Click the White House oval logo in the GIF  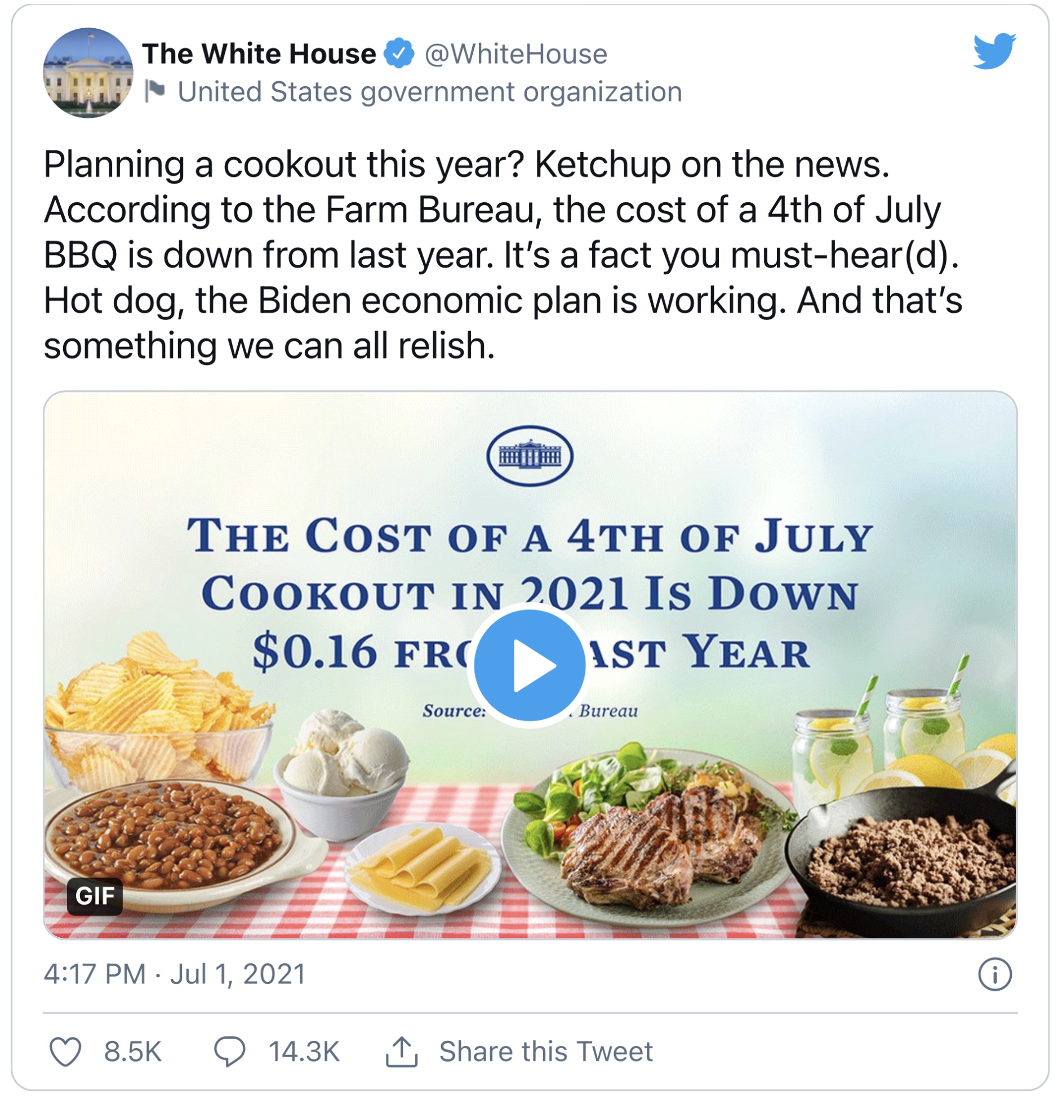coord(530,456)
